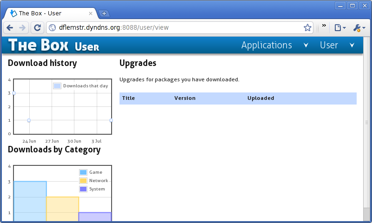This screenshot has width=372, height=223.
Task: Open a new tab with plus button
Action: coord(104,13)
